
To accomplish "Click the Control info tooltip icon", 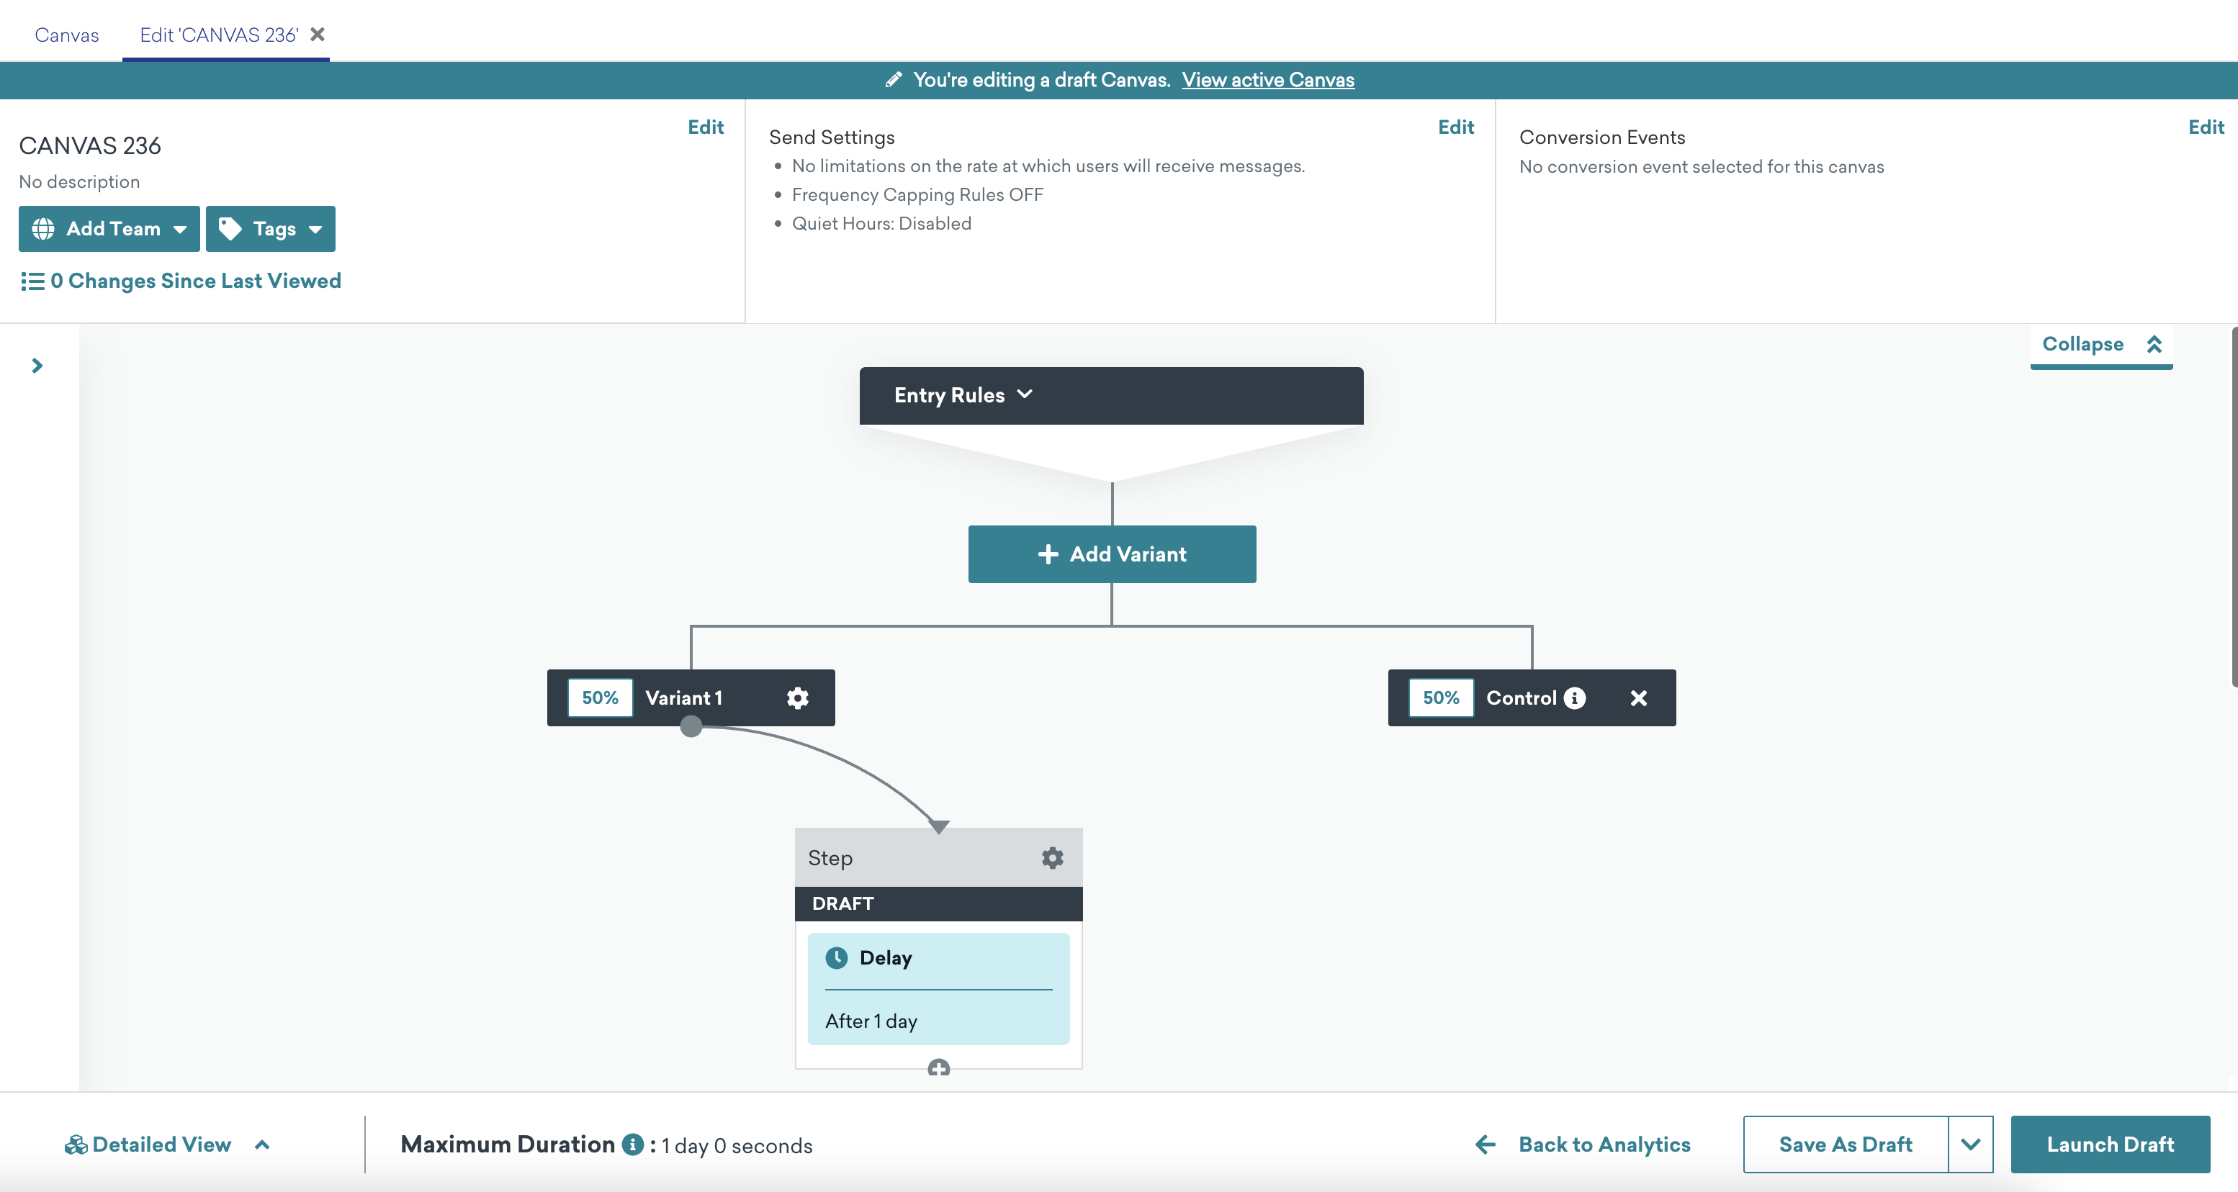I will point(1575,698).
